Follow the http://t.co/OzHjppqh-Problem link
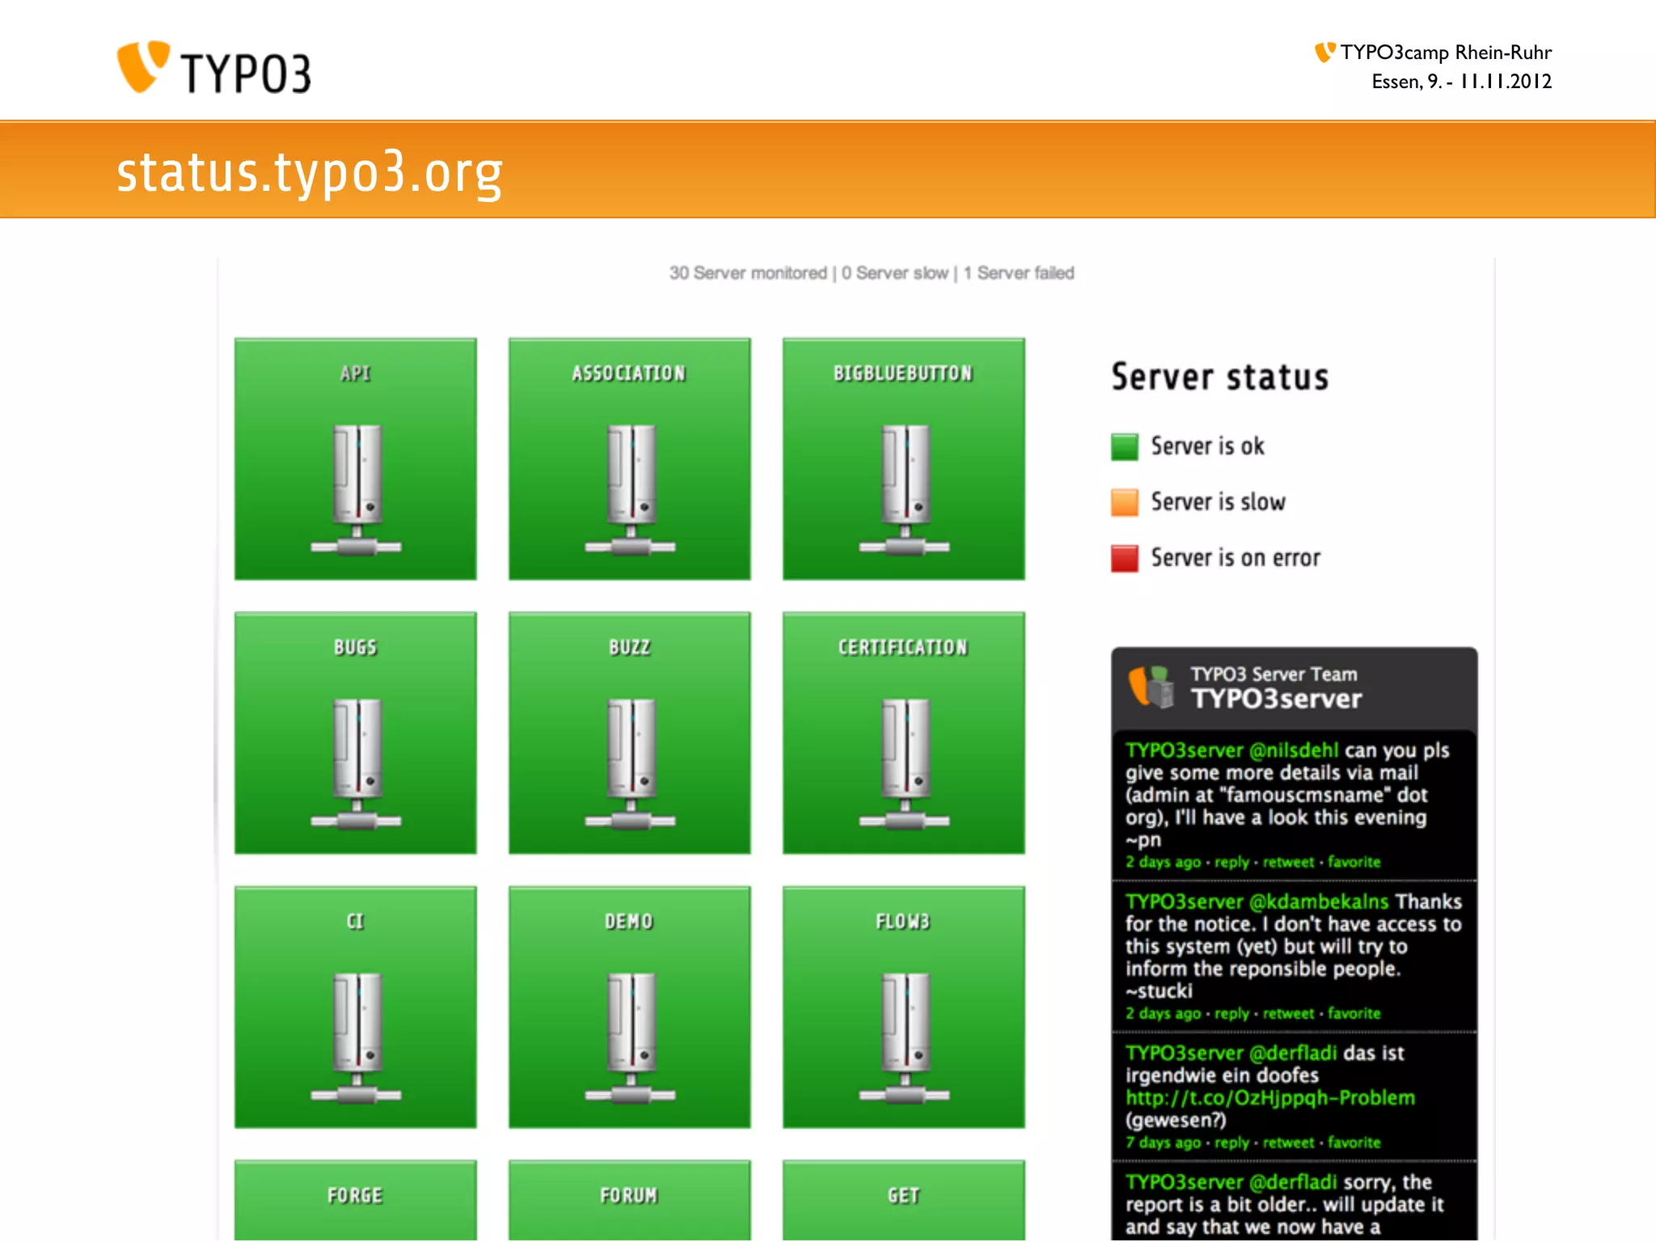The image size is (1656, 1242). click(1270, 1098)
